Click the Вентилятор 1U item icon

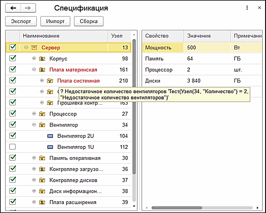point(50,147)
